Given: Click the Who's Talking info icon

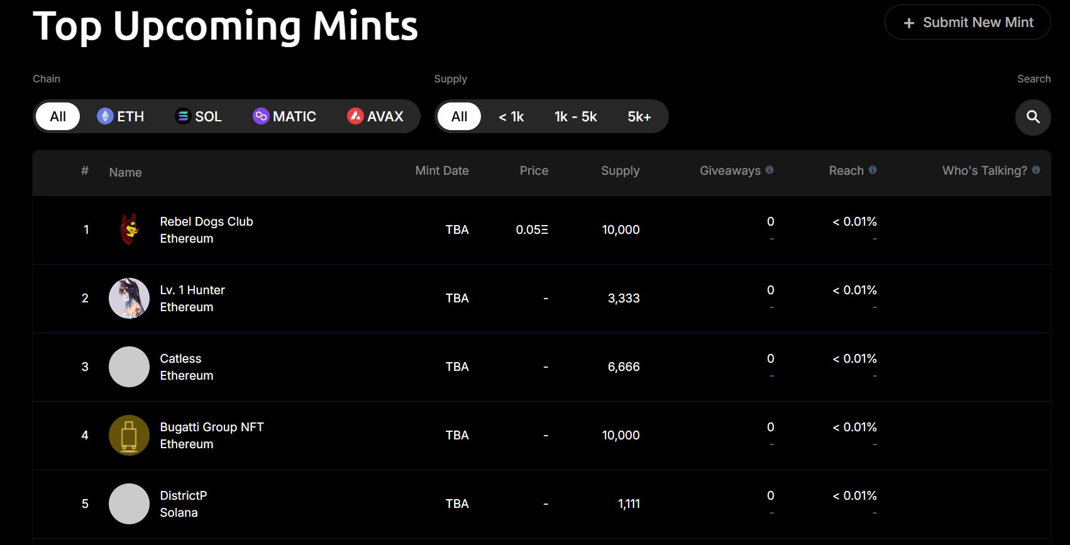Looking at the screenshot, I should pos(1036,170).
